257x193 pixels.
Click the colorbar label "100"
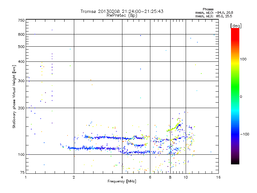(243, 59)
